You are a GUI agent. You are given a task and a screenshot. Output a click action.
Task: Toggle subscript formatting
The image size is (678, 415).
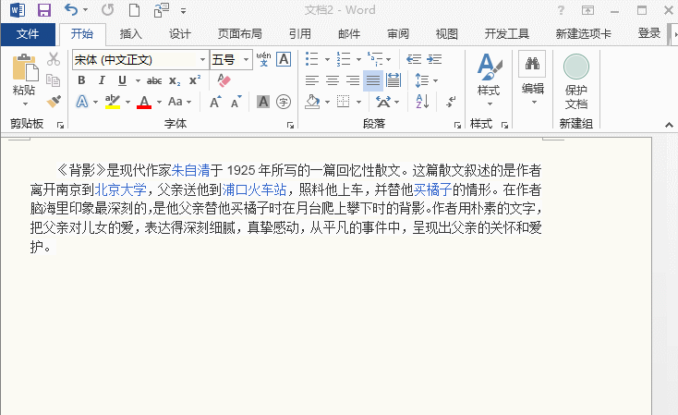pyautogui.click(x=175, y=80)
